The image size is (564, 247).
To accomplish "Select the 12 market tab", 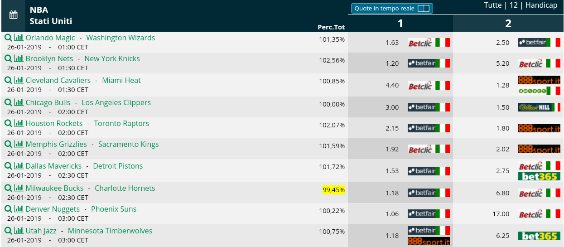I will (x=513, y=5).
